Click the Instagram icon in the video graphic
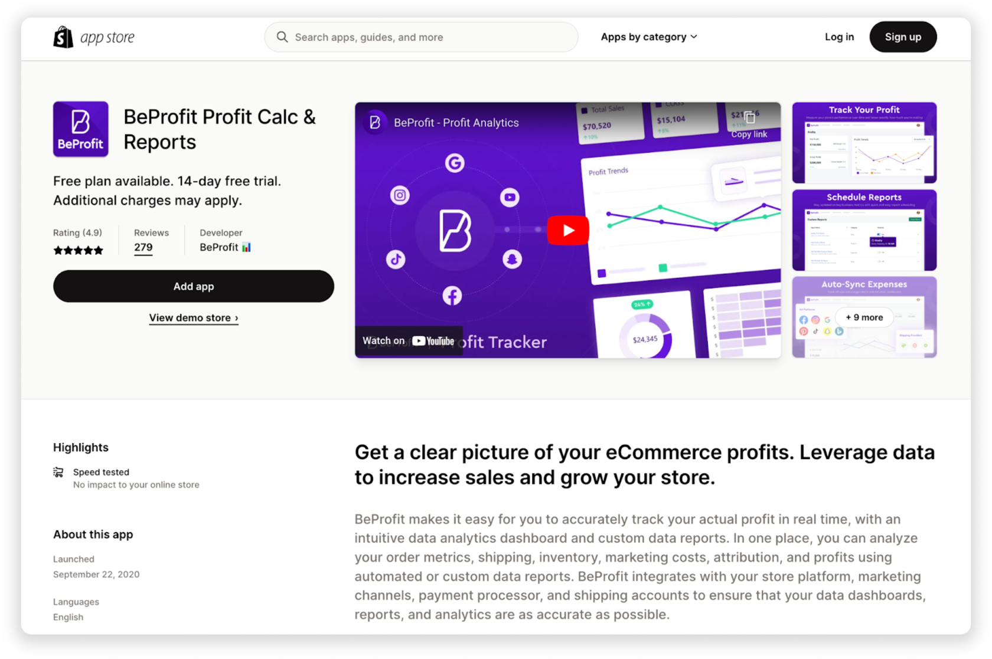This screenshot has width=992, height=659. [399, 195]
